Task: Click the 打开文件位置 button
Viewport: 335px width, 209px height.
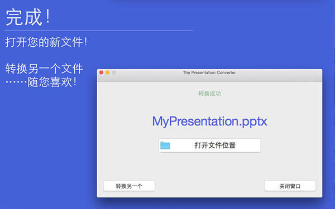Action: 209,145
